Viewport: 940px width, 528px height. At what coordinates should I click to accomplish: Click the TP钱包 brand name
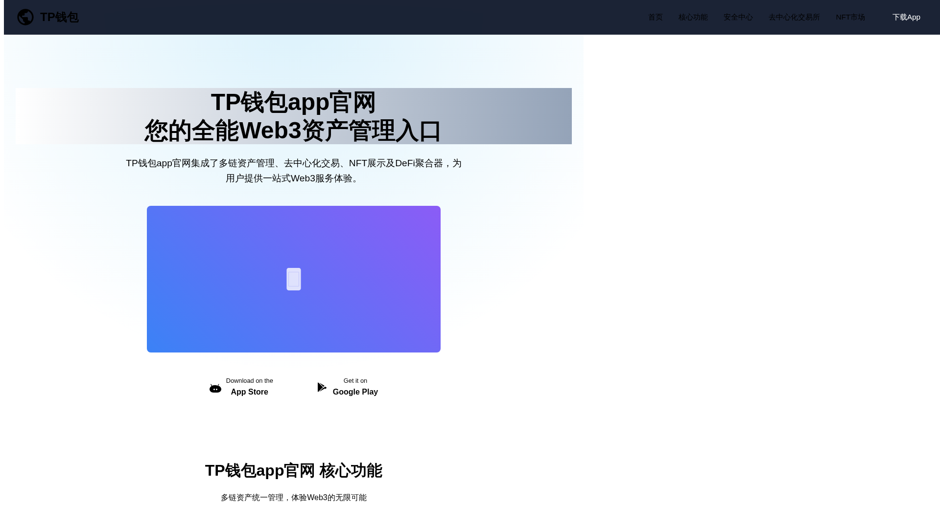[x=59, y=17]
